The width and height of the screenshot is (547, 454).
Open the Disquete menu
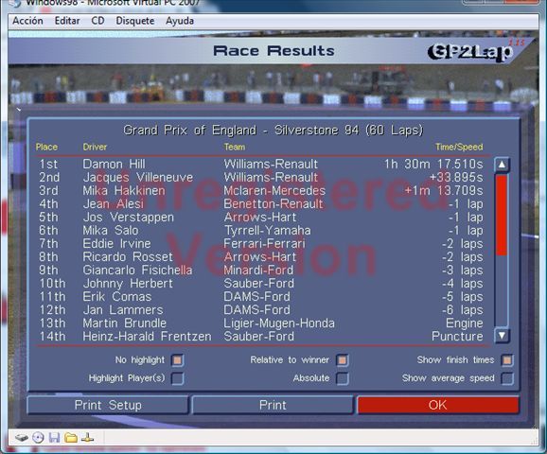(x=135, y=21)
